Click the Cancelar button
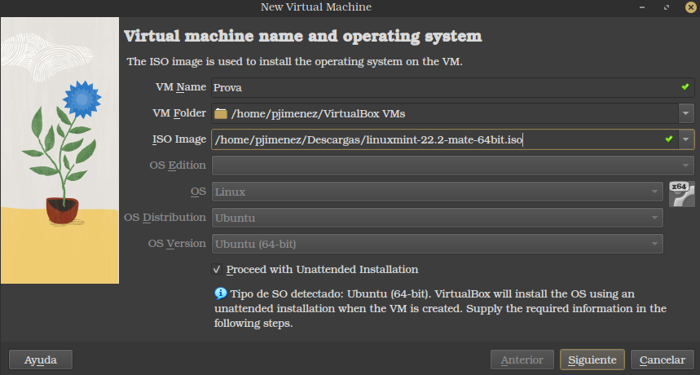Viewport: 700px width, 375px height. click(x=662, y=360)
